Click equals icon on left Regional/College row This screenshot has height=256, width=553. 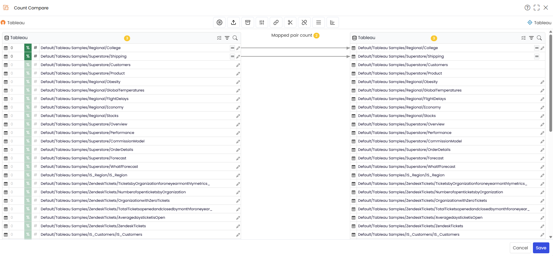(233, 48)
